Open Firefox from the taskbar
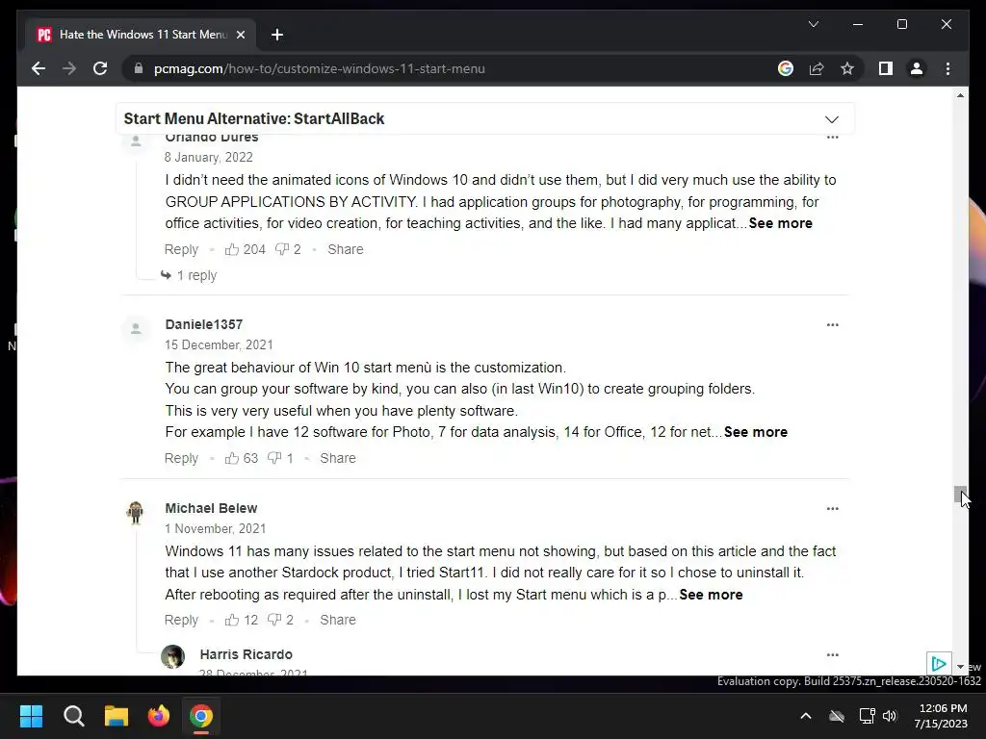The width and height of the screenshot is (986, 739). pos(159,716)
